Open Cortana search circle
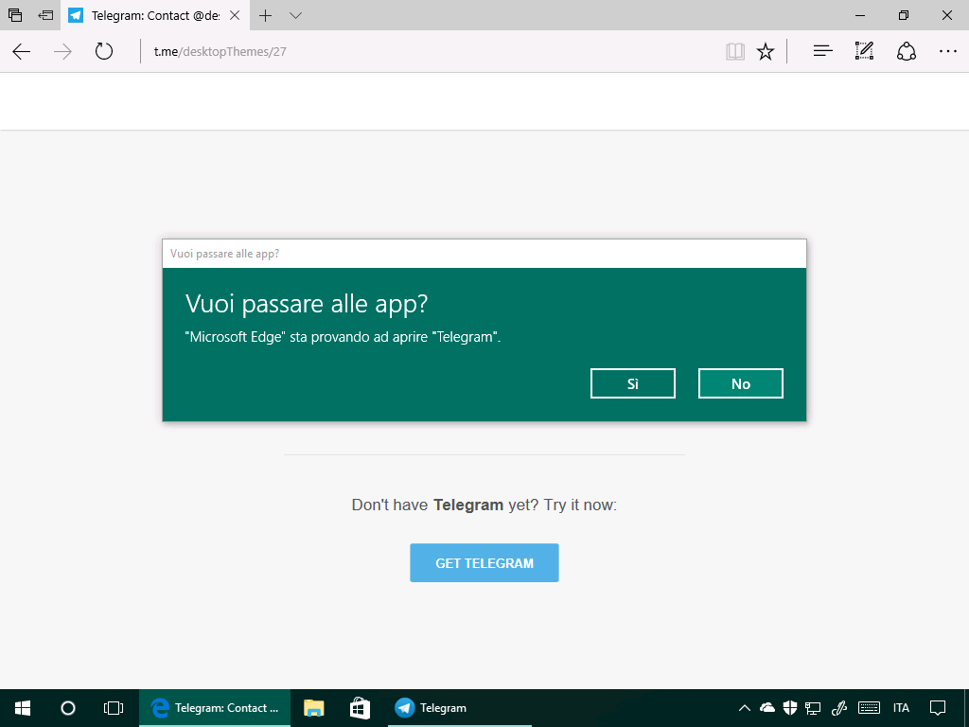The image size is (969, 727). click(x=68, y=708)
